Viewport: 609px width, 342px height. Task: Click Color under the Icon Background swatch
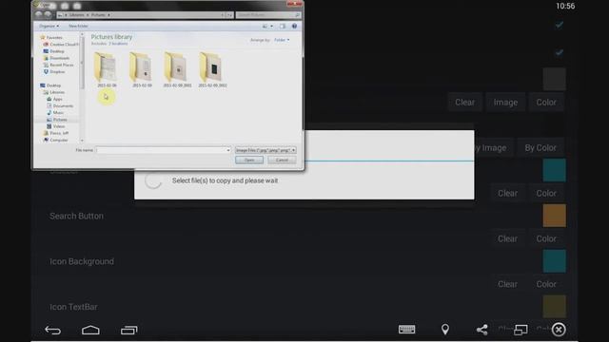click(546, 284)
